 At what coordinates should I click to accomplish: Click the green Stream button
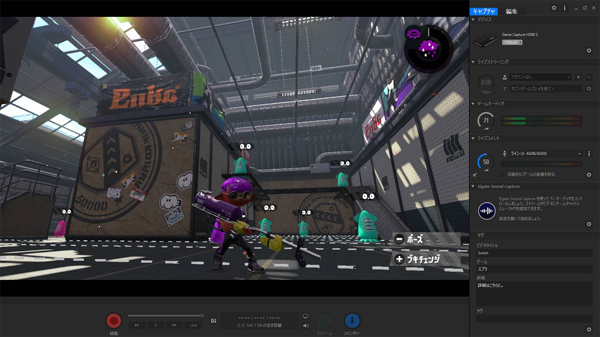coord(324,321)
